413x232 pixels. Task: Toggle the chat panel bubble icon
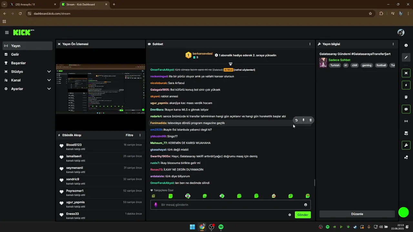coord(406,109)
